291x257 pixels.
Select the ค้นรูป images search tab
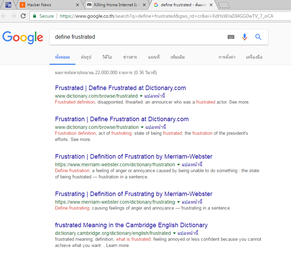tap(86, 57)
